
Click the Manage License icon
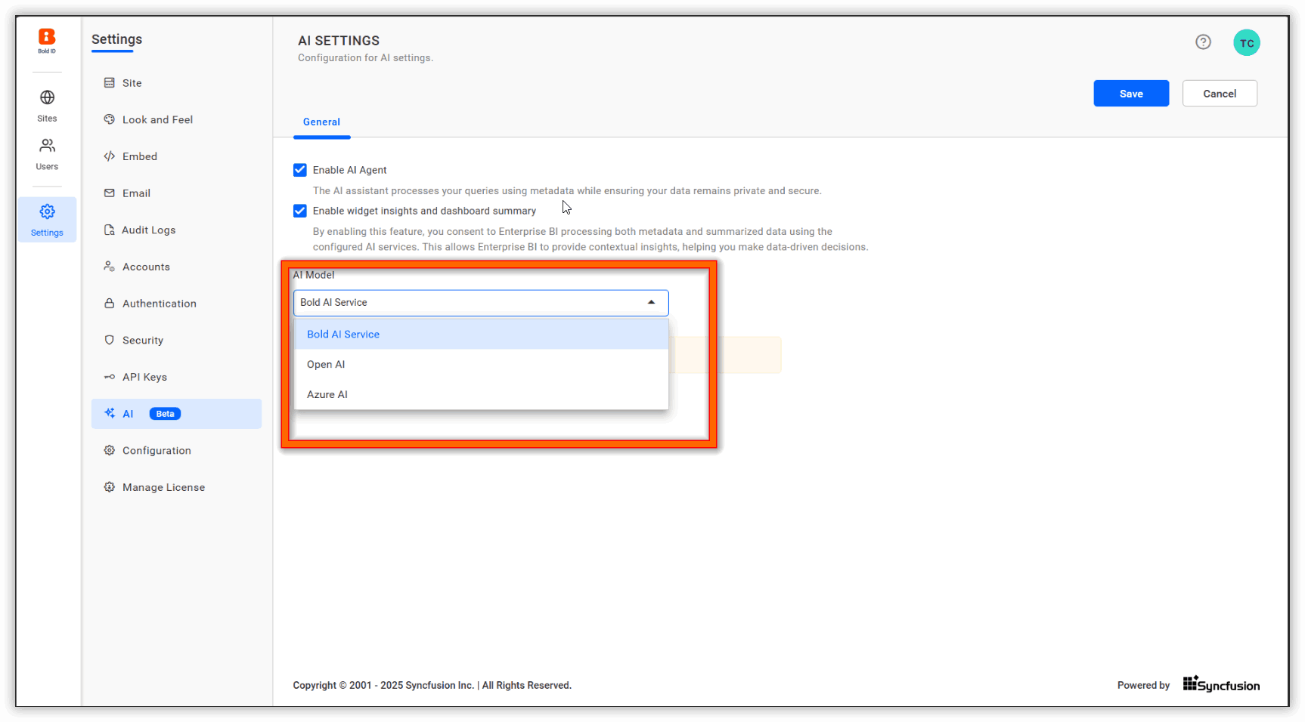click(x=110, y=487)
